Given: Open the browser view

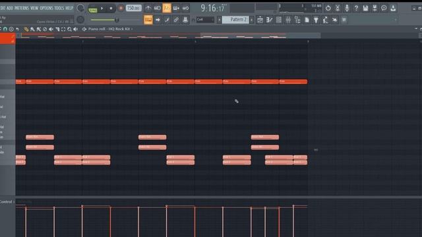Looking at the screenshot, I should click(297, 20).
